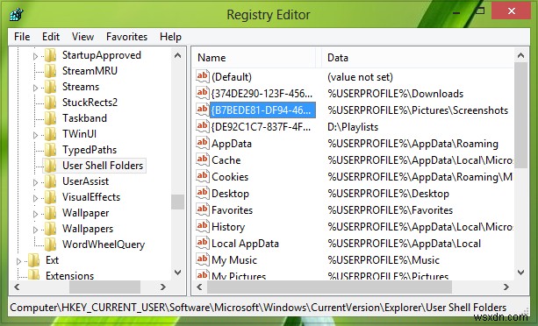Click the folder icon beside Ext key
Viewport: 538px width, 326px height.
[x=33, y=260]
